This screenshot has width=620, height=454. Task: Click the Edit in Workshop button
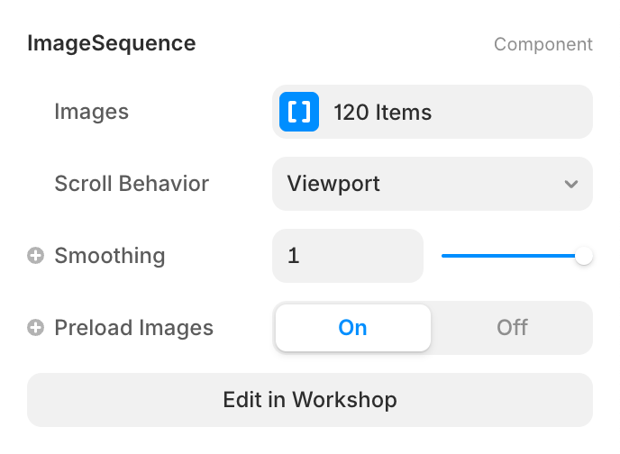310,400
